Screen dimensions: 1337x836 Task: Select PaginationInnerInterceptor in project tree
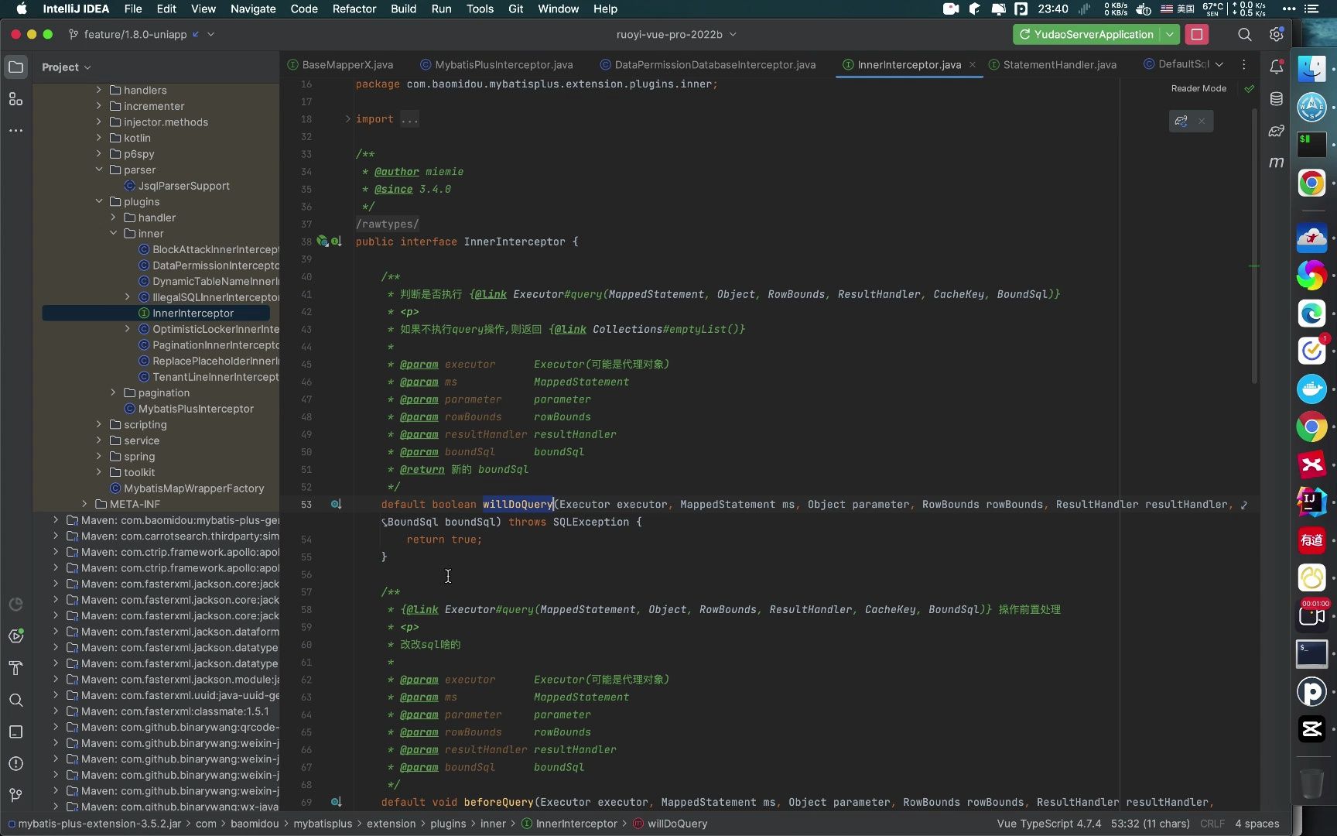[209, 345]
